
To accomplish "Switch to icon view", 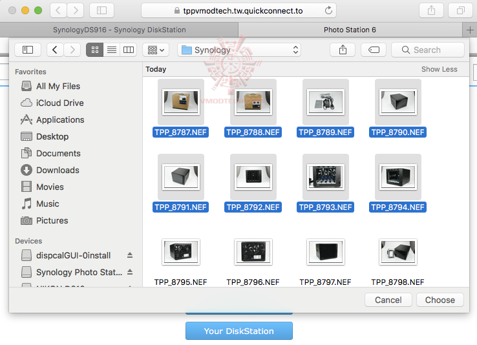I will 95,50.
